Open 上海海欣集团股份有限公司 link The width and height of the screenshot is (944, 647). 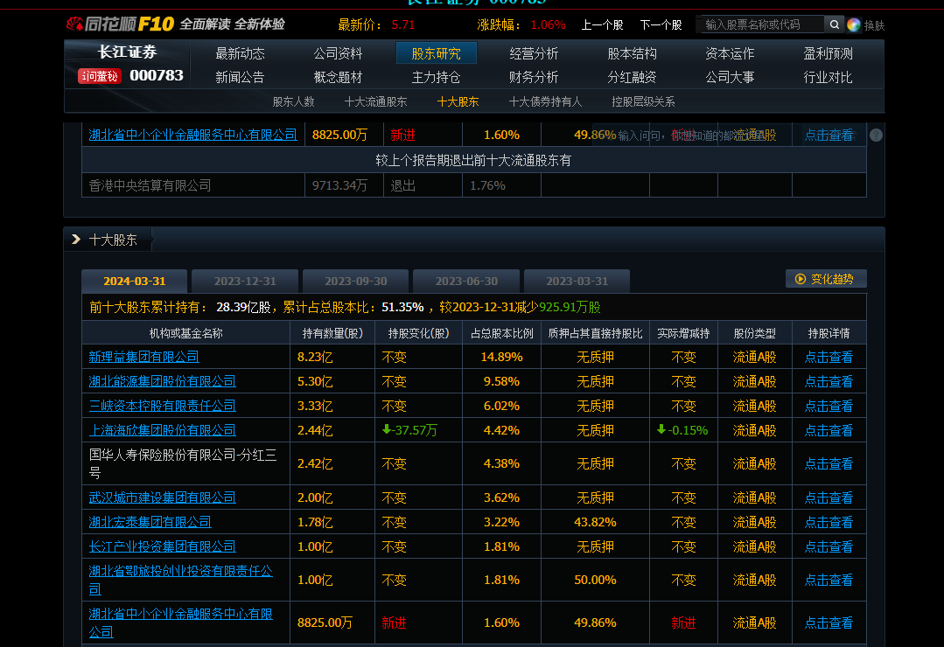pyautogui.click(x=163, y=430)
